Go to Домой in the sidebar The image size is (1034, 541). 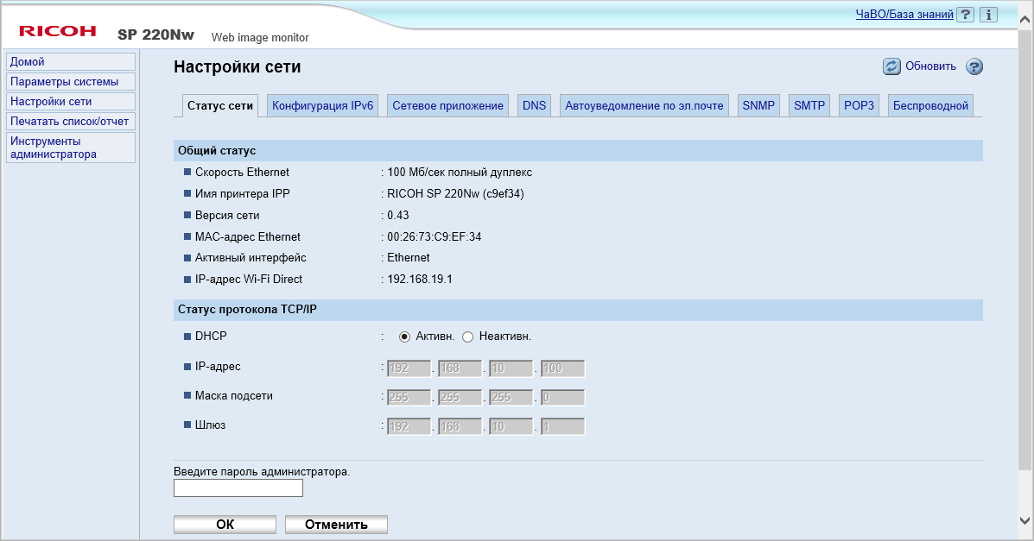(71, 62)
